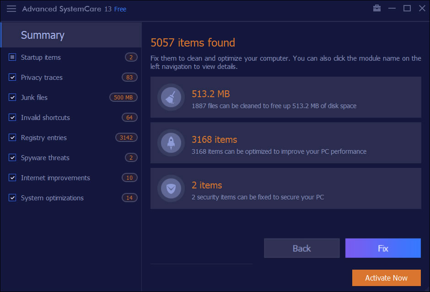Uncheck the Registry entries checkbox
Screen dimensions: 430x292
[x=12, y=137]
